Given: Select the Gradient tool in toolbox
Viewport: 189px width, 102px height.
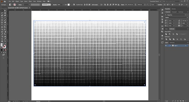Looking at the screenshot, I should click(x=5, y=32).
